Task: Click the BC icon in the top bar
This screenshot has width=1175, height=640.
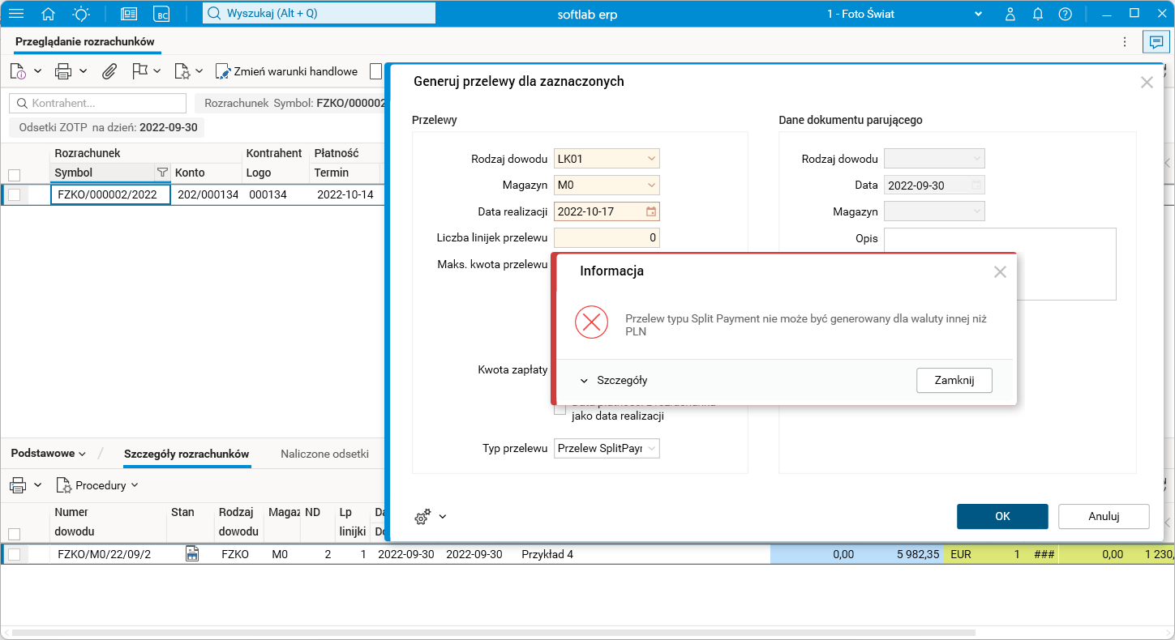Action: point(161,14)
